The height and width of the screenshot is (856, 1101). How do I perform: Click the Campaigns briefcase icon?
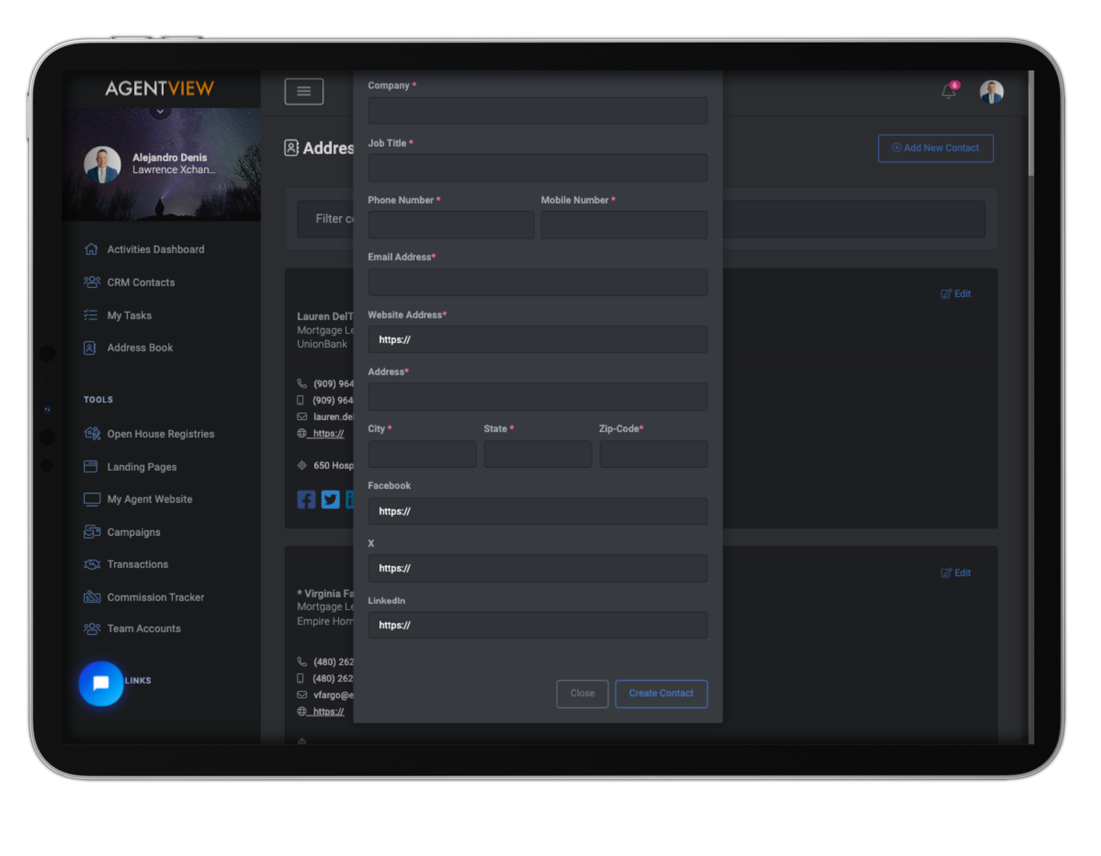pos(92,532)
